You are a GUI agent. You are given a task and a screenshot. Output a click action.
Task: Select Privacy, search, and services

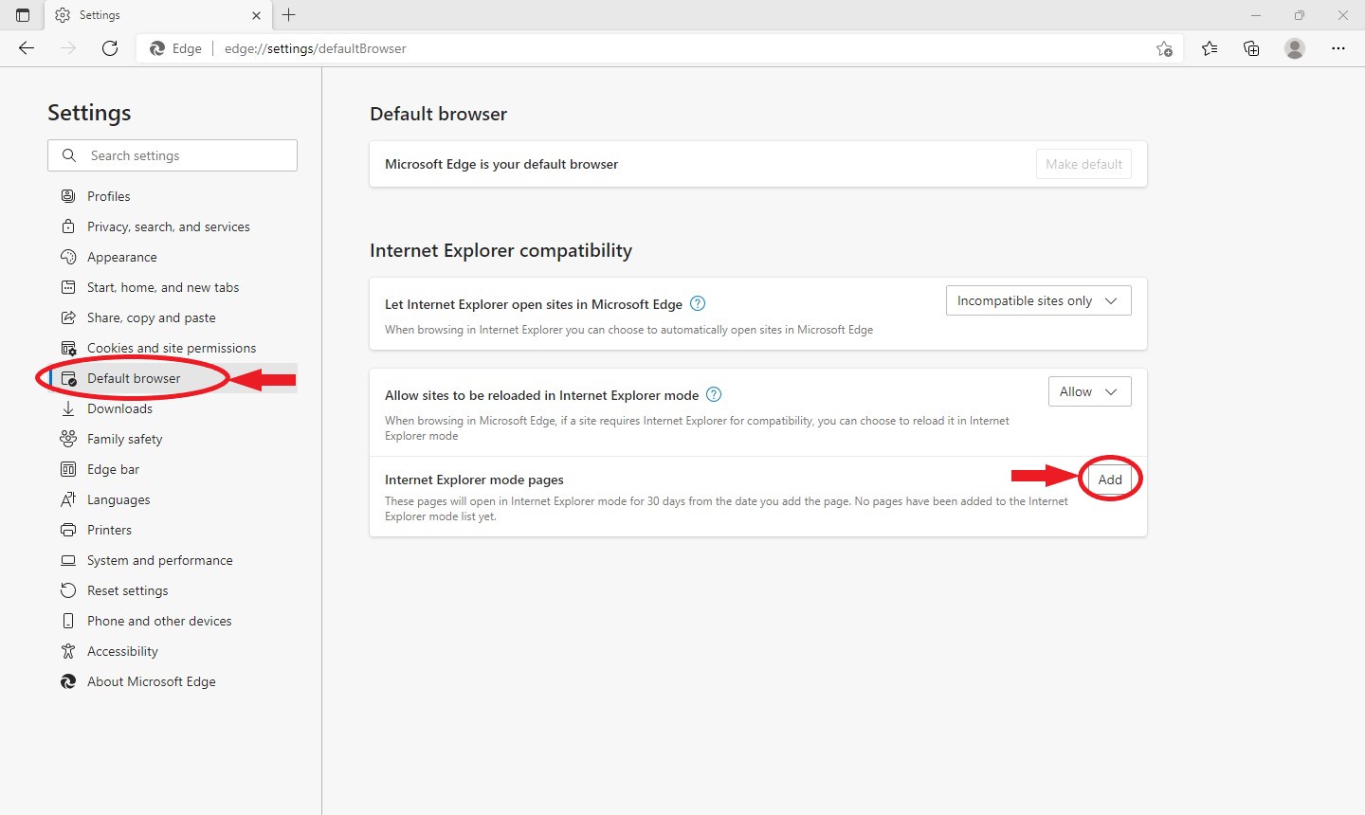coord(169,226)
